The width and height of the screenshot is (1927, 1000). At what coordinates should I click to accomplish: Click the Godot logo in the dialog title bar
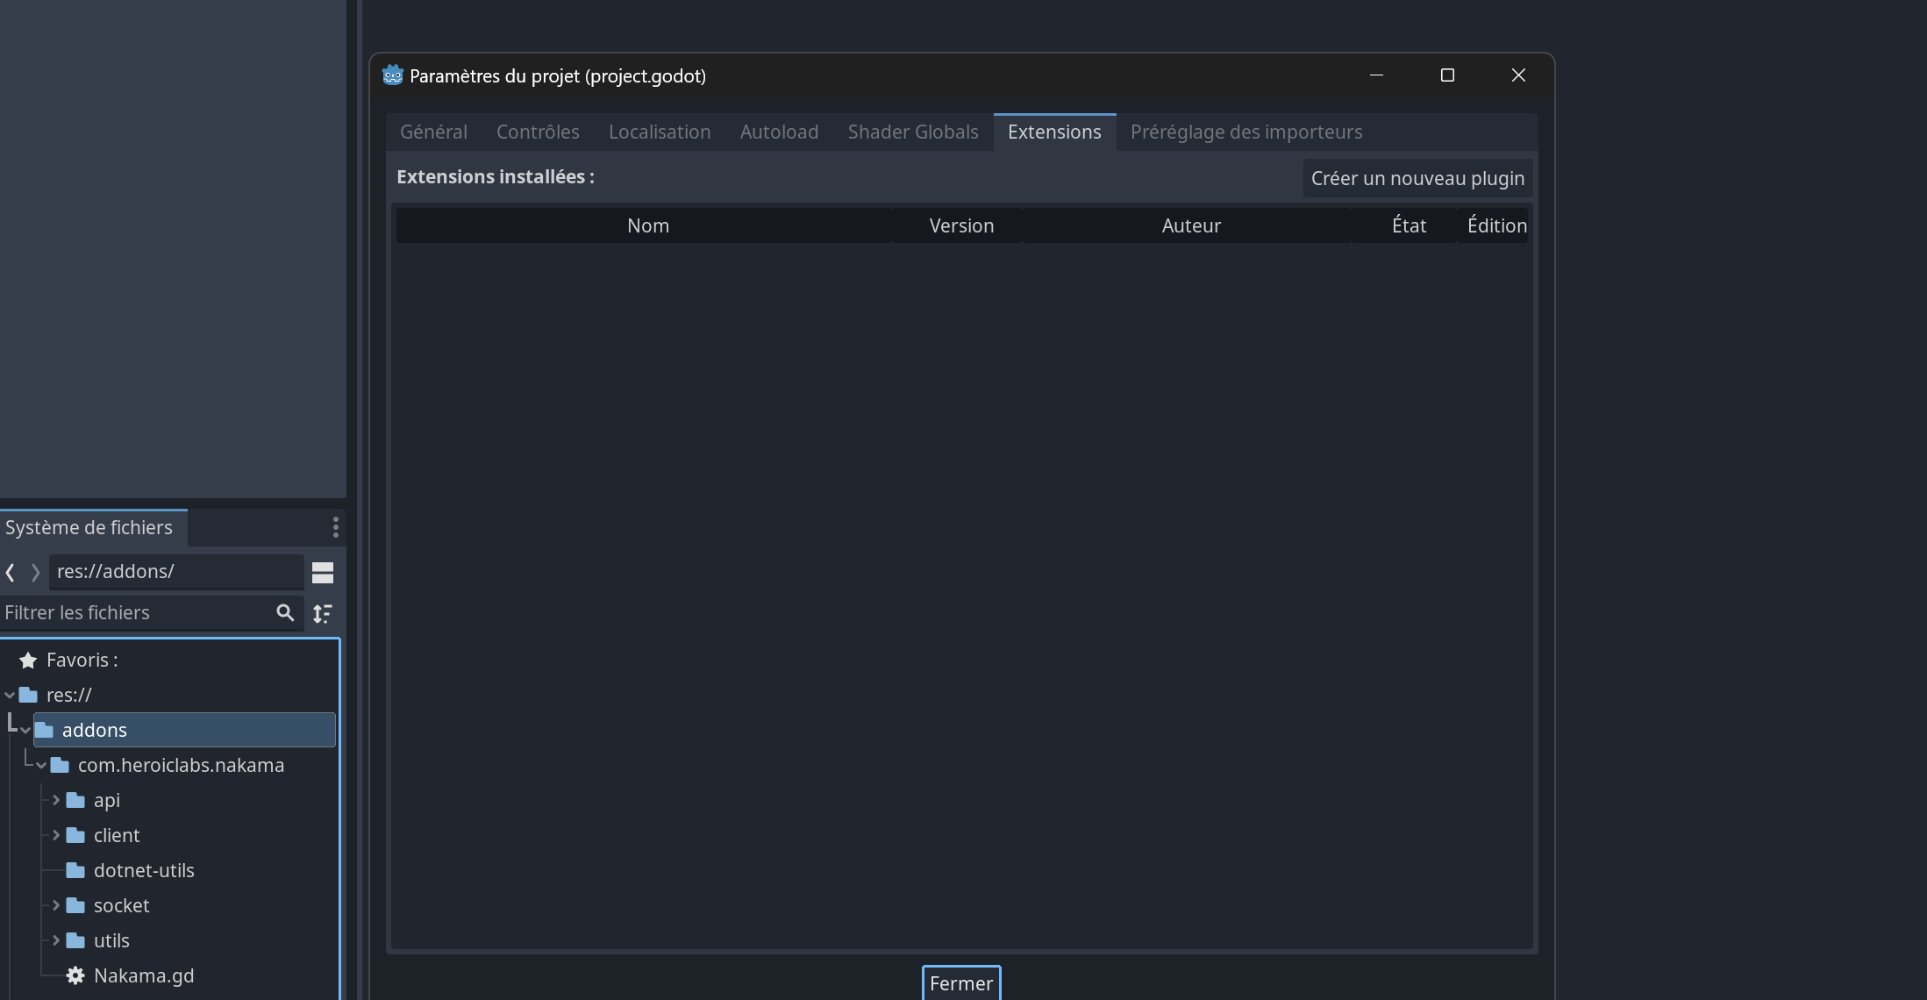coord(394,75)
